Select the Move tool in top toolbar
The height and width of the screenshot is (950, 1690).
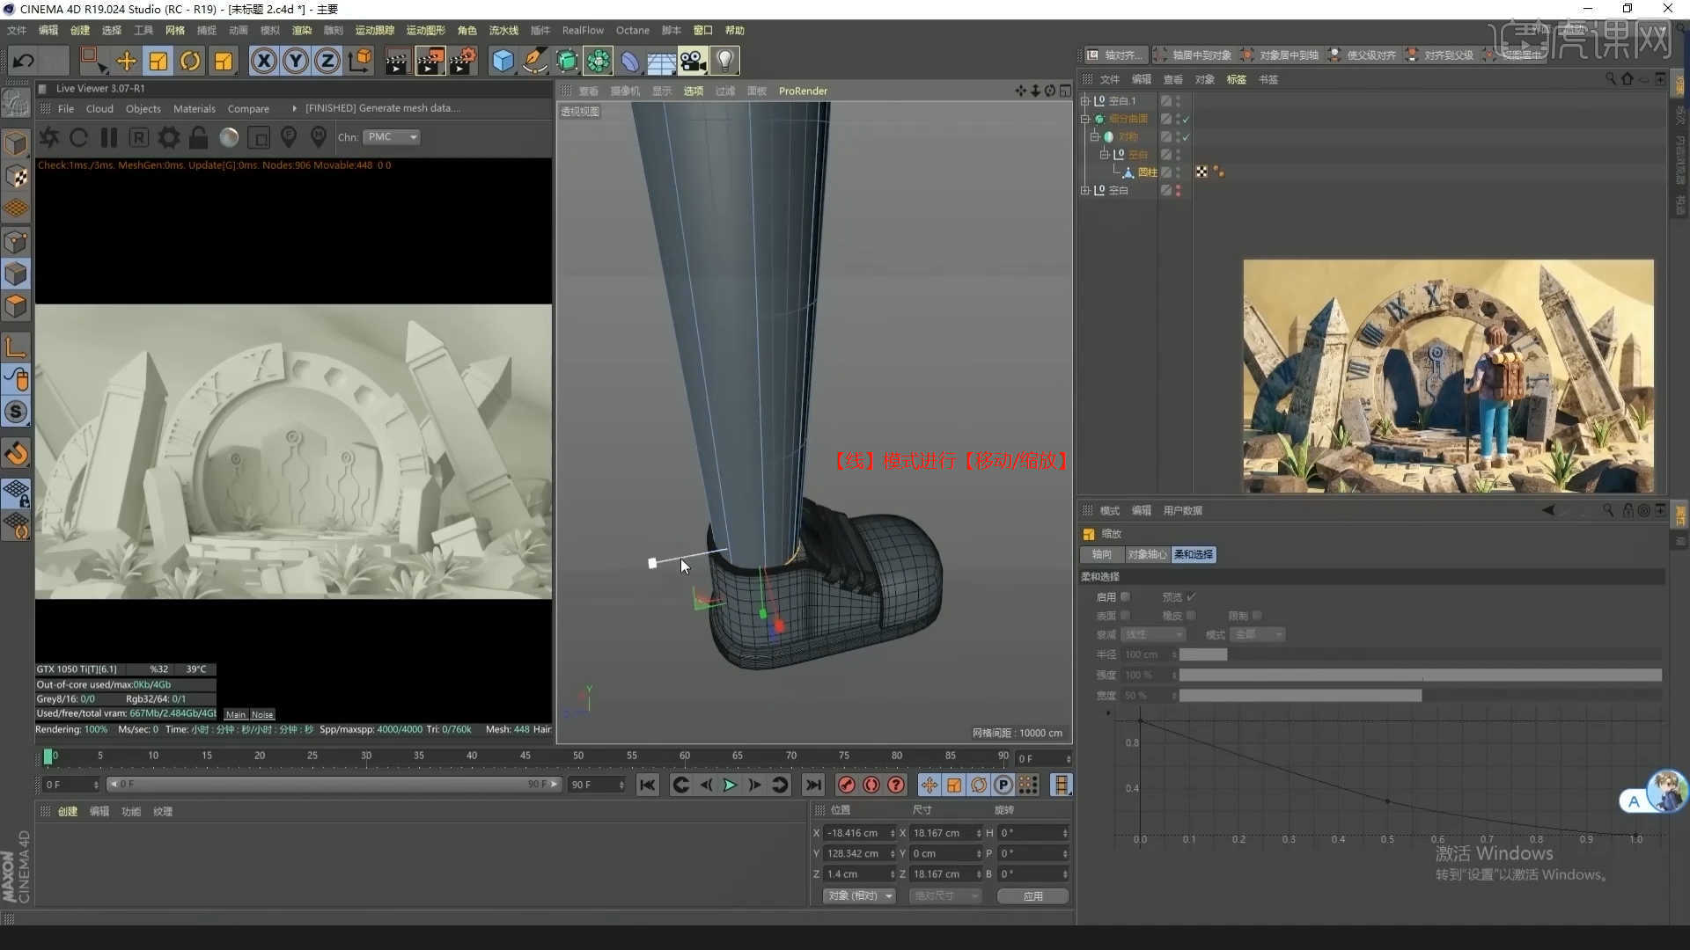(x=126, y=61)
